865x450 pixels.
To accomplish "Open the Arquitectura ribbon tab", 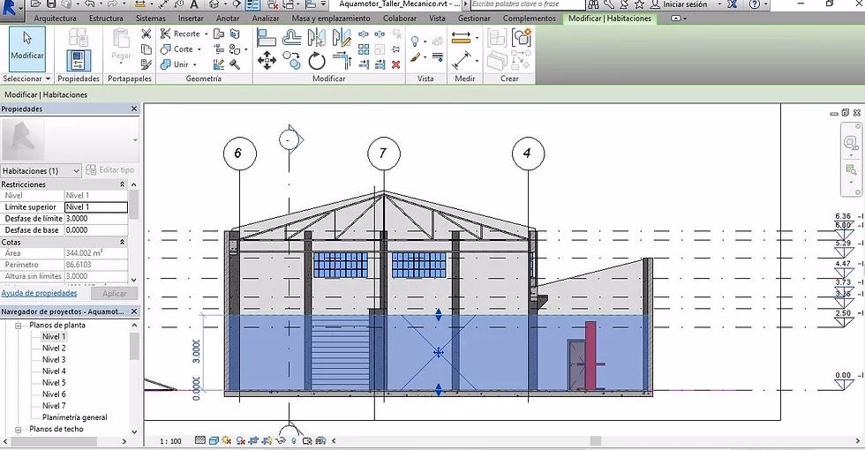I will (55, 19).
